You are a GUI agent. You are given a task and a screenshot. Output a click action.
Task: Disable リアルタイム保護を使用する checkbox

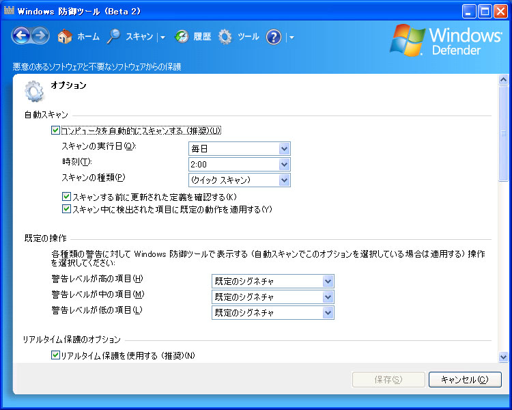55,355
